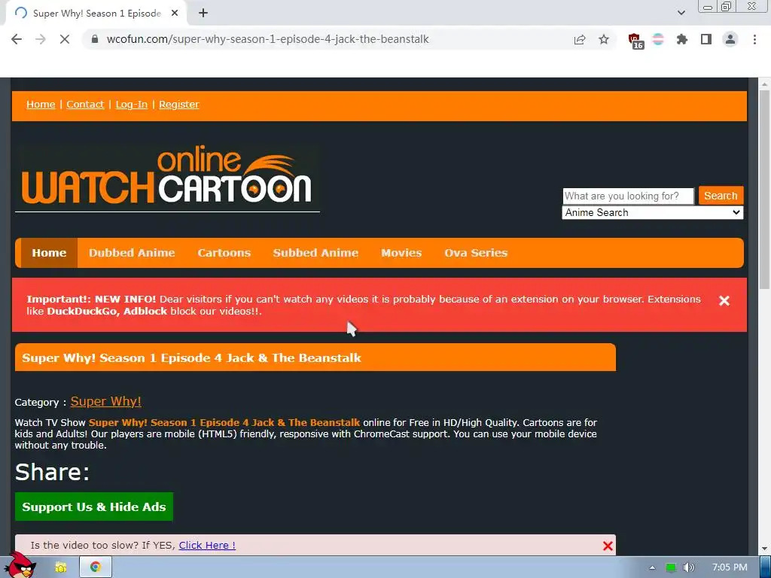Click the episode title heading bar

coord(315,357)
